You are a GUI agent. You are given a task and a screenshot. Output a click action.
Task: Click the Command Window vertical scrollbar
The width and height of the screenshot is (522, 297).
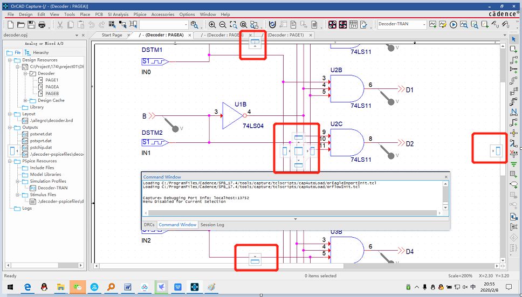click(x=446, y=196)
